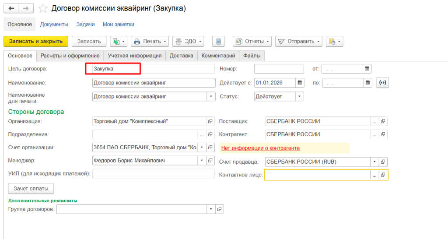Viewport: 448px width, 239px height.
Task: Click the signal icon next to 'по' date
Action: [x=383, y=82]
